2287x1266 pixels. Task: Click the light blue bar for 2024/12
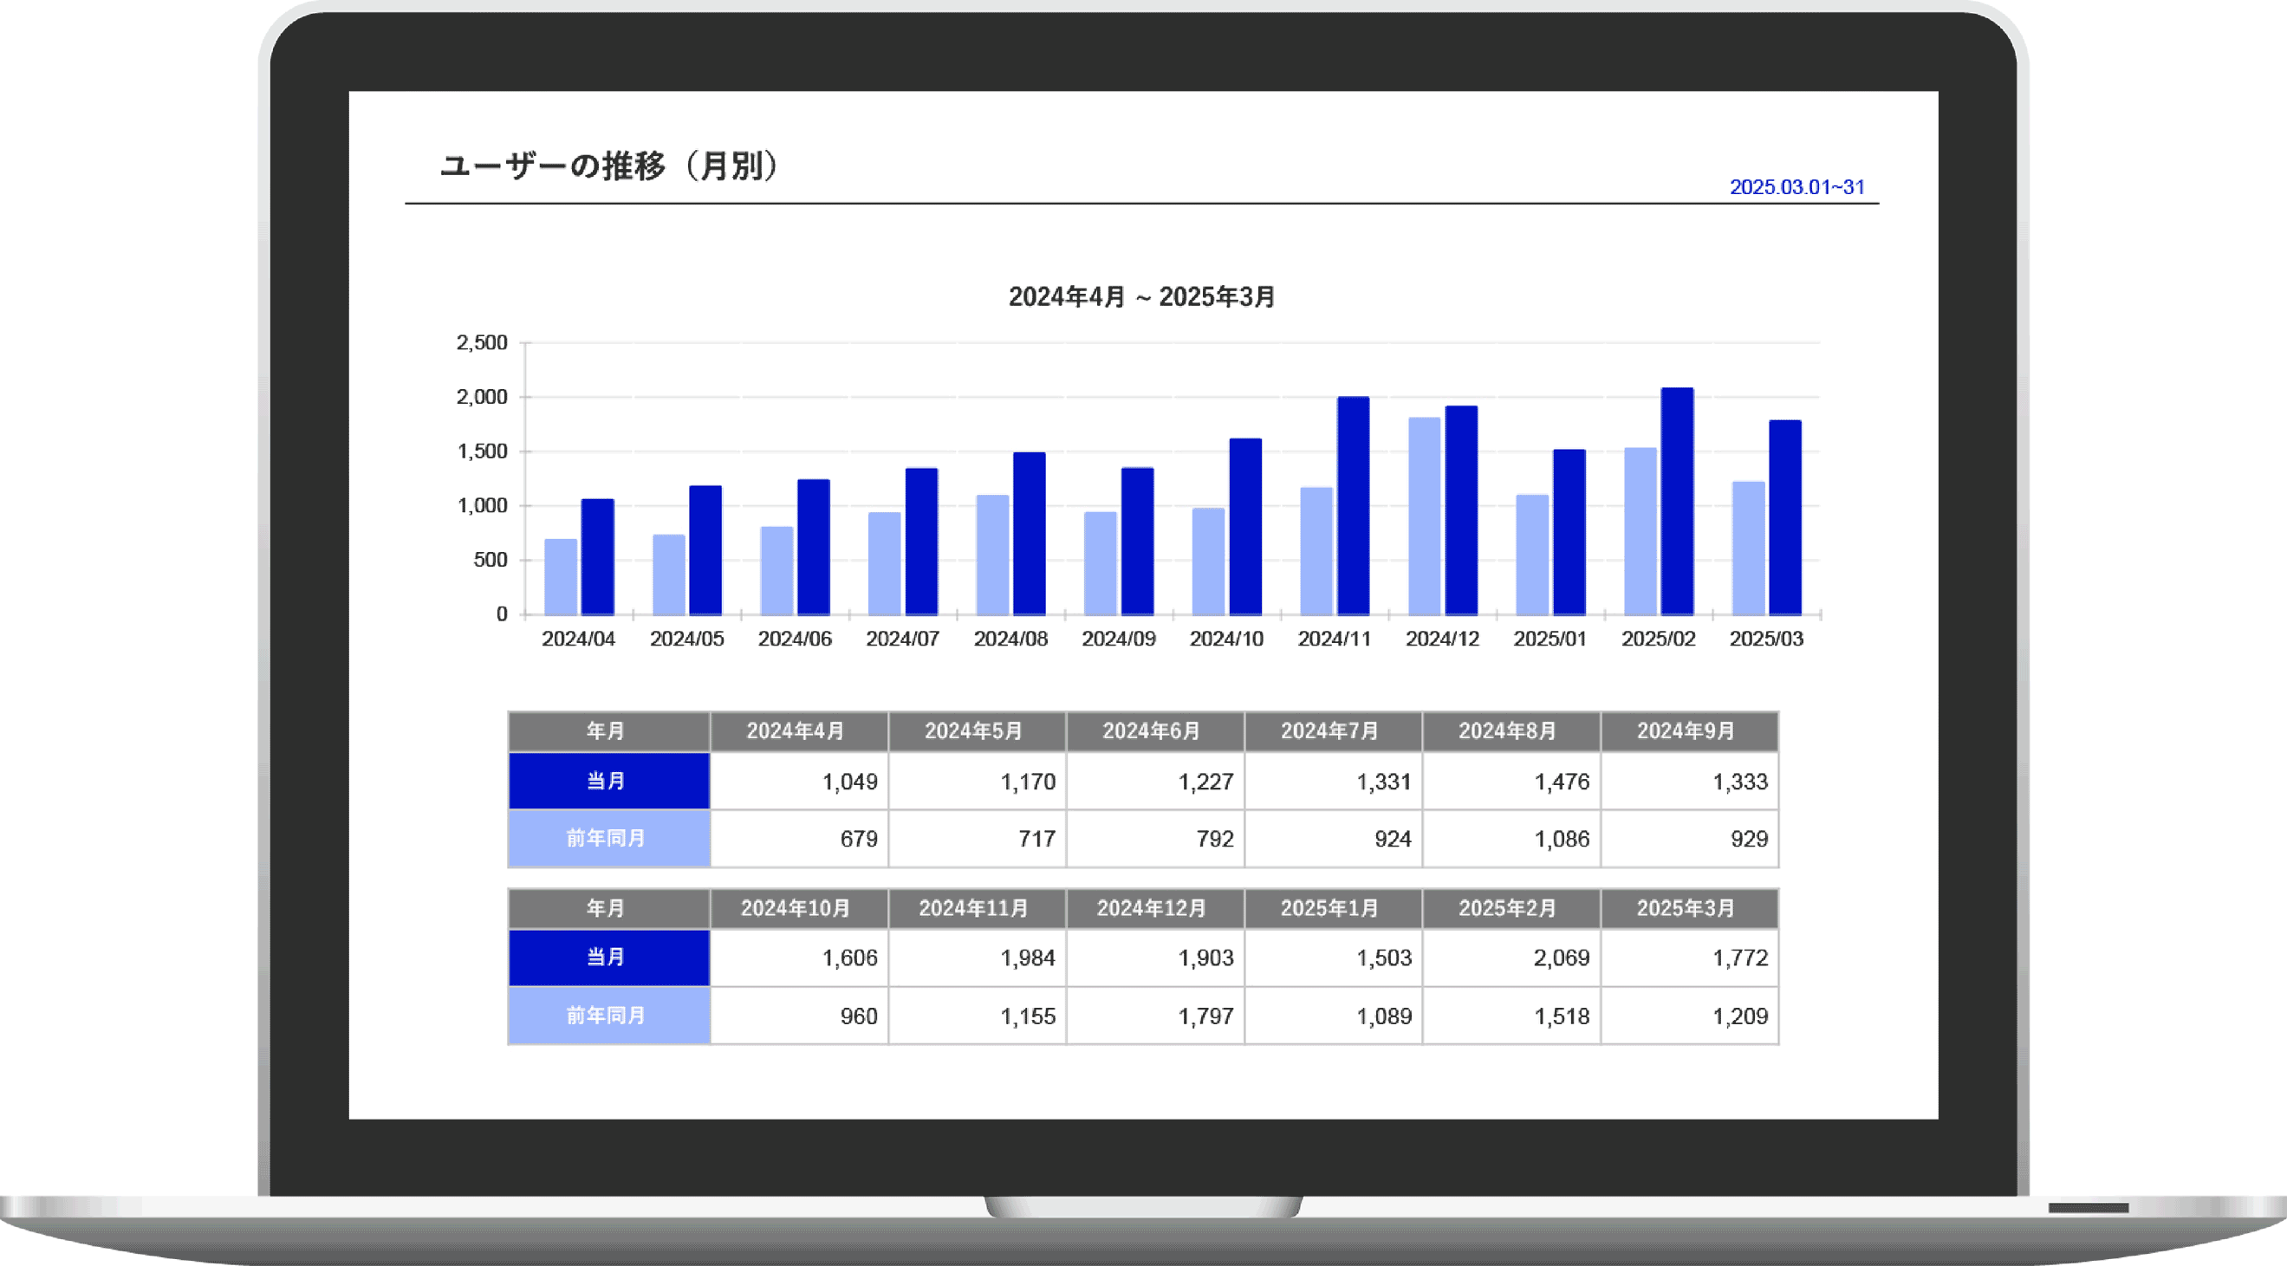click(x=1424, y=516)
